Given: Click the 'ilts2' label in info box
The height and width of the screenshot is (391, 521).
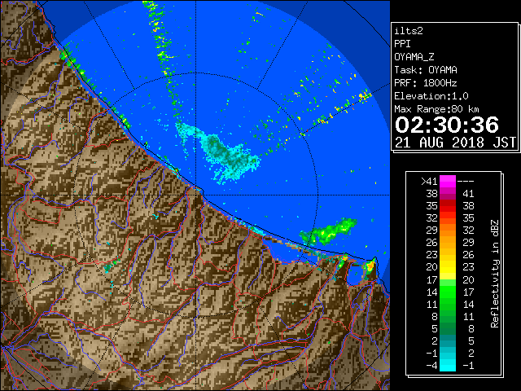Looking at the screenshot, I should 409,31.
